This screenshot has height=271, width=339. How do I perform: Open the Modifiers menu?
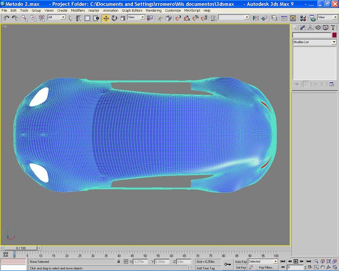click(x=78, y=10)
